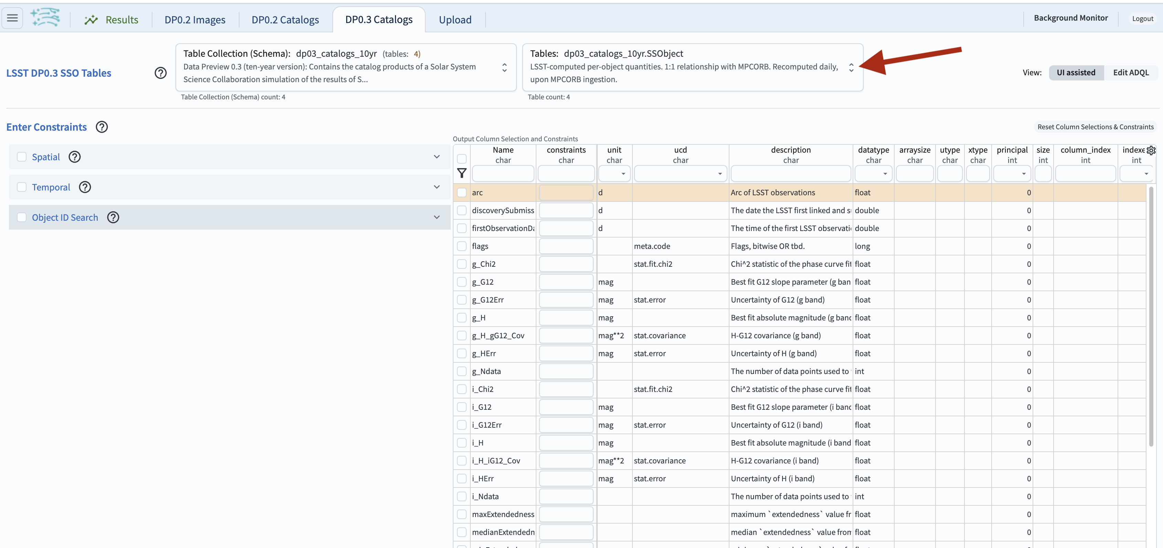Check the flags column row

[461, 246]
